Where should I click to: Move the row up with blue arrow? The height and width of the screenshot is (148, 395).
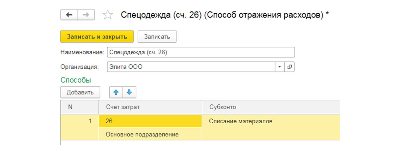tap(116, 92)
